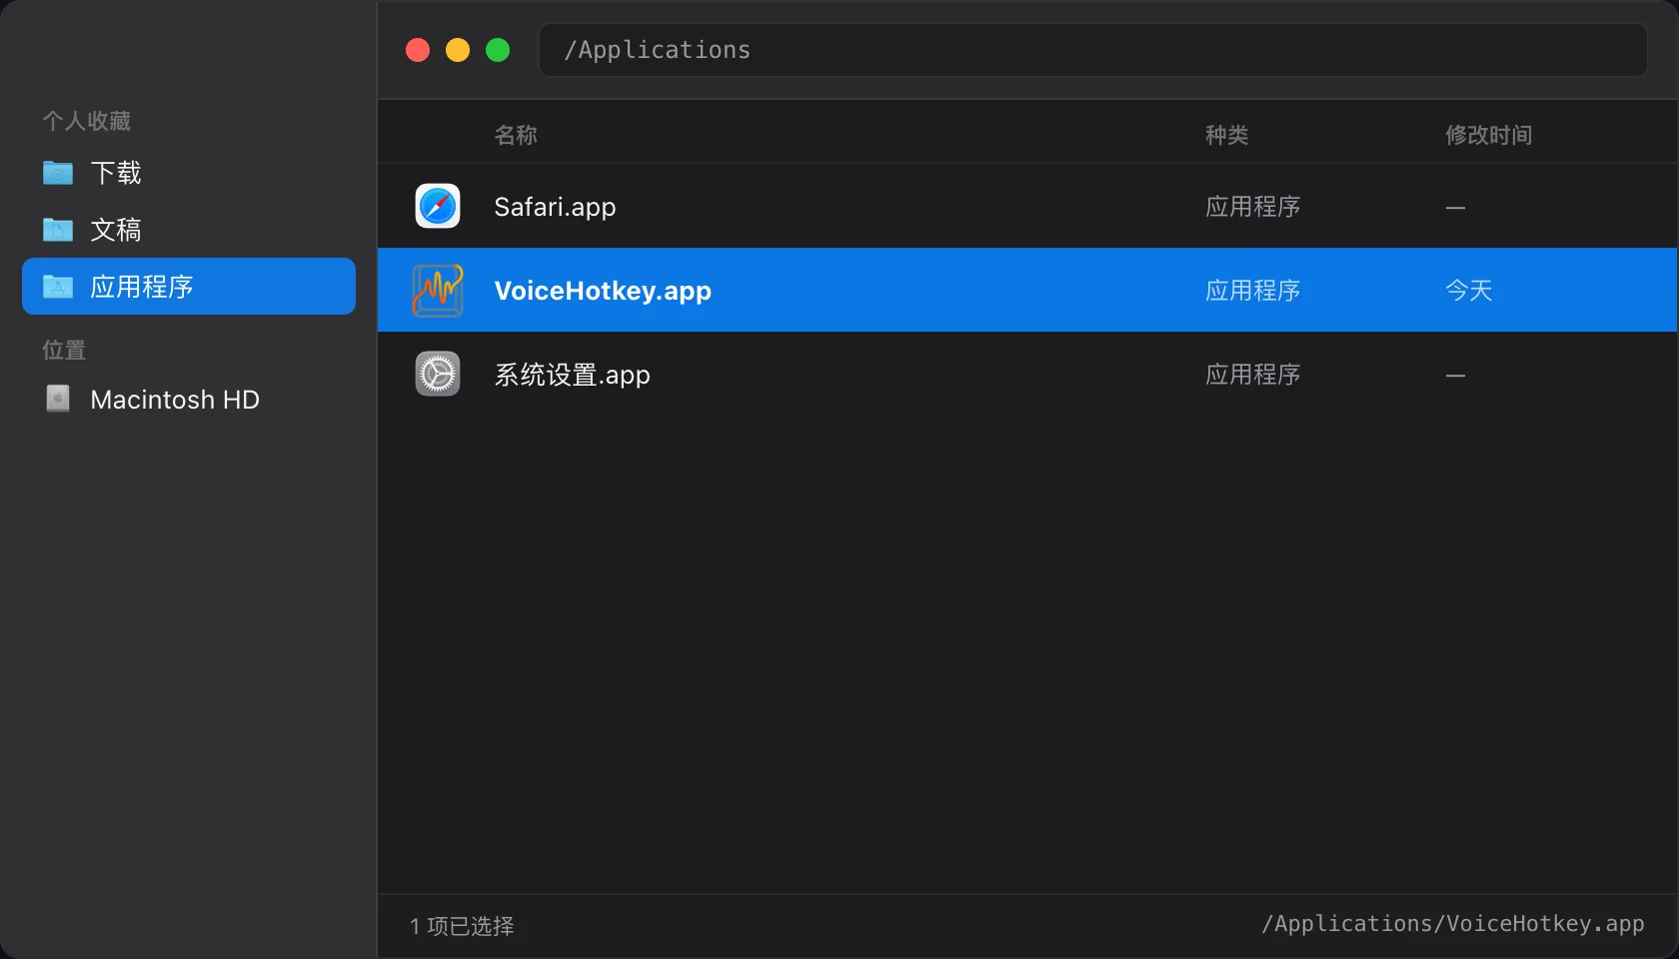Screen dimensions: 1679x959
Task: Click the 应用程序 folder icon in sidebar
Action: 58,287
